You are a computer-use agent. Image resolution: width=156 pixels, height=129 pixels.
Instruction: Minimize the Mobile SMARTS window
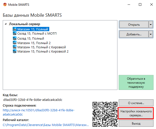[129, 4]
